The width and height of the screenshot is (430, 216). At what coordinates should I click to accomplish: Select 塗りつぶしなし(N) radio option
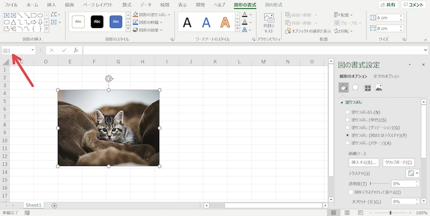(348, 112)
